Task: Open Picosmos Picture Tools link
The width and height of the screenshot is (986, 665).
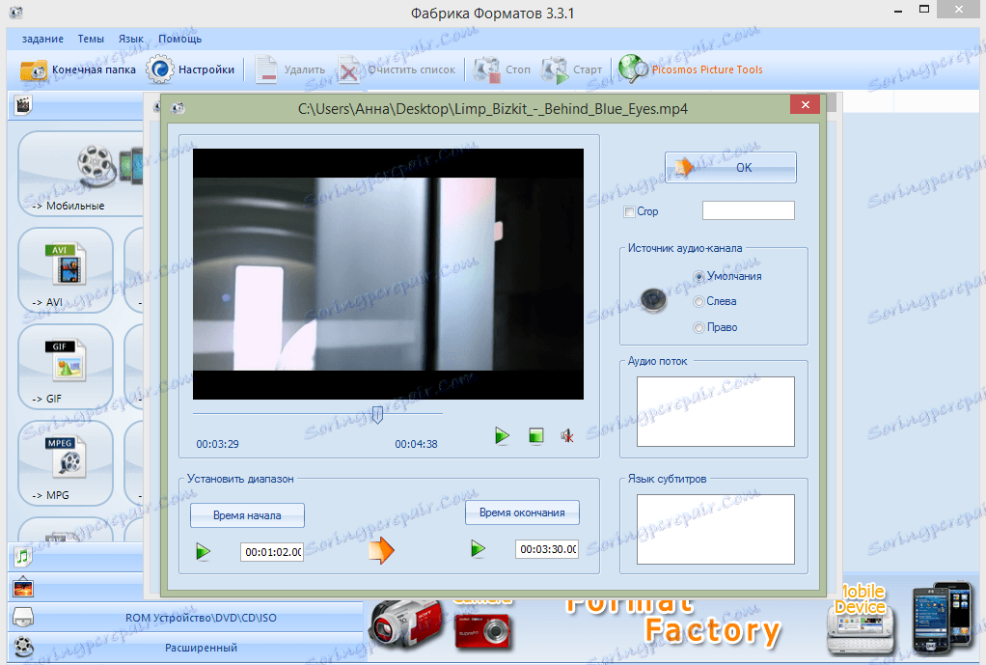Action: point(691,69)
